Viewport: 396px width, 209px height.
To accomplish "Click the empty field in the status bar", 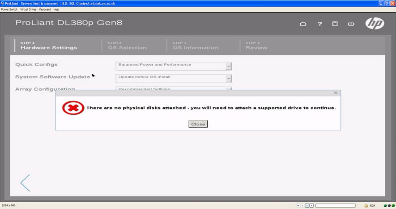I will [x=335, y=205].
